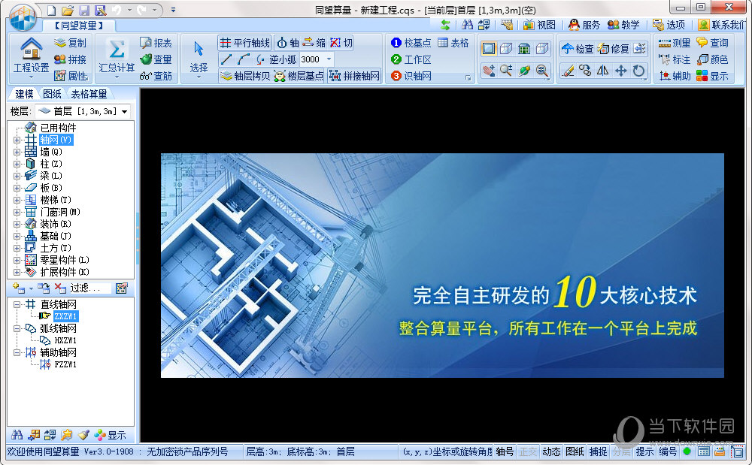Open the 服务 menu
The image size is (752, 465).
click(x=584, y=25)
